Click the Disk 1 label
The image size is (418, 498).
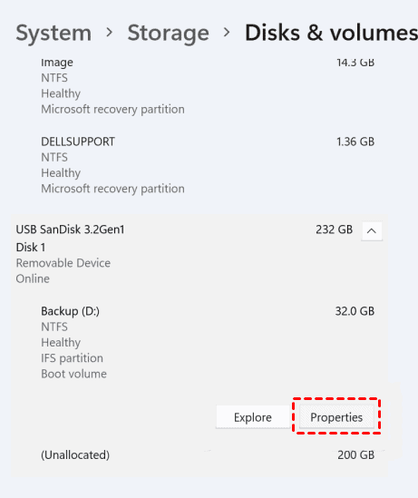31,247
